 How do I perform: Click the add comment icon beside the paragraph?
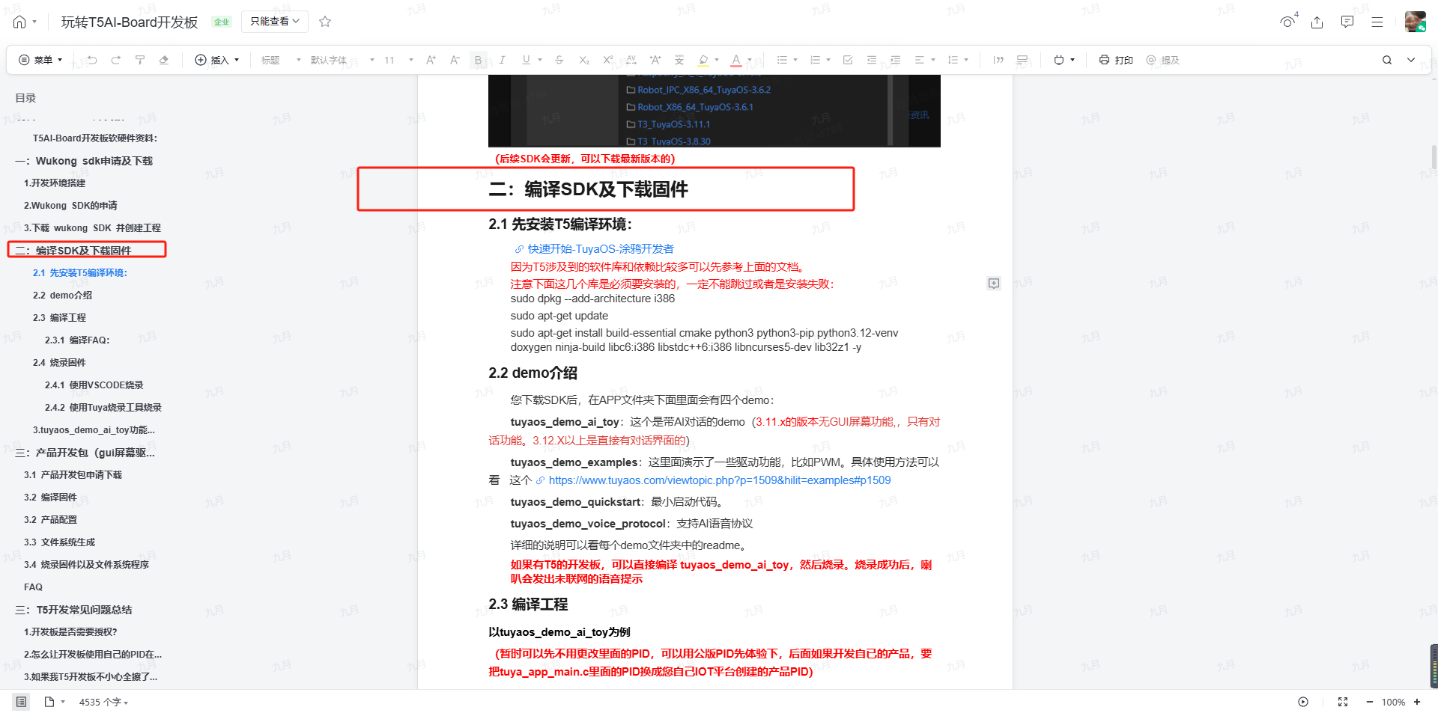coord(994,283)
